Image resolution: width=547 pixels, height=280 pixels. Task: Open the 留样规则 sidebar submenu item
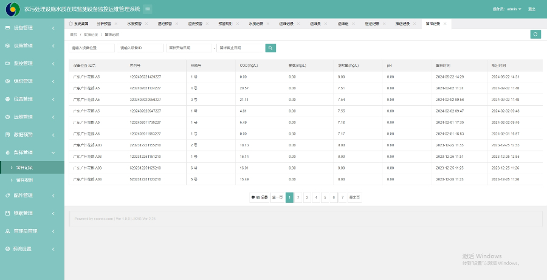click(32, 180)
